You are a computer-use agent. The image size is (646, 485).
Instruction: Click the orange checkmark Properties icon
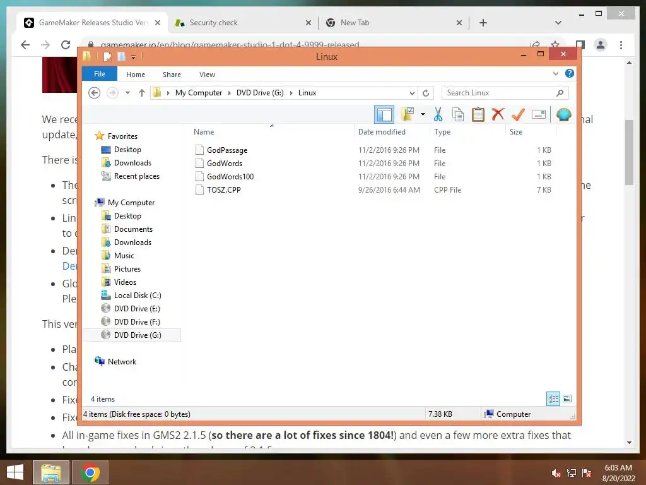point(518,114)
